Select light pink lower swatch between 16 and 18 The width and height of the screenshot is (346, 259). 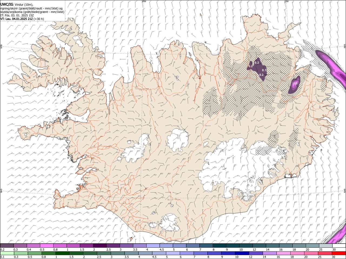[x=283, y=253]
